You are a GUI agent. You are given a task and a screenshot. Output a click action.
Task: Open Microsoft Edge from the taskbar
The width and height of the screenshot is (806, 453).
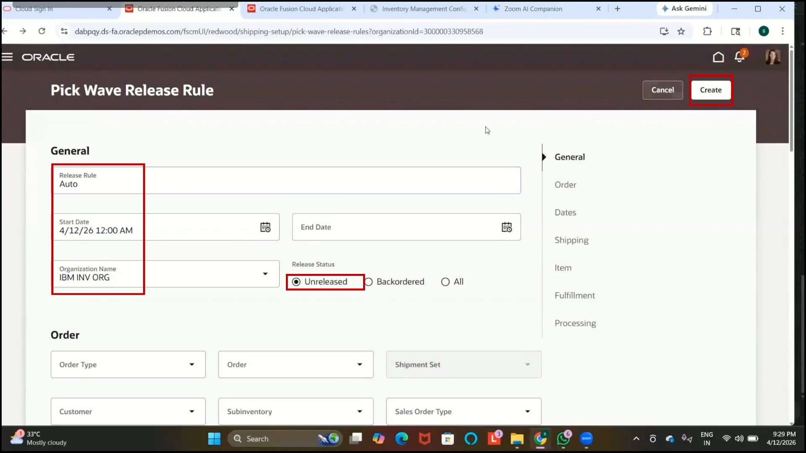pyautogui.click(x=402, y=439)
